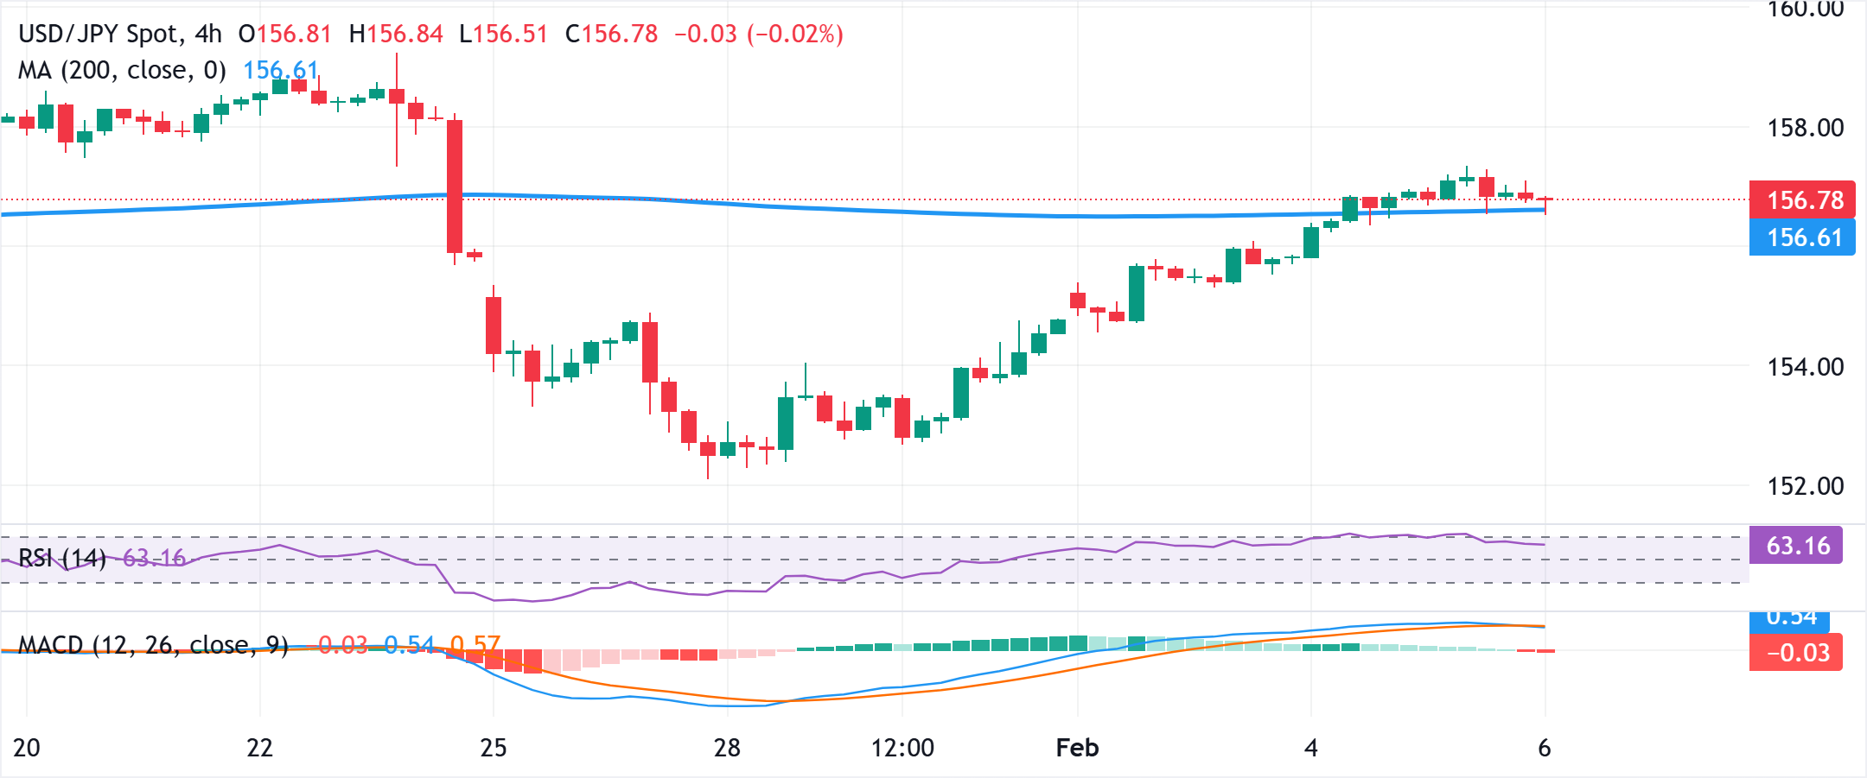Click Feb on the time axis
The height and width of the screenshot is (778, 1867).
[x=1076, y=749]
